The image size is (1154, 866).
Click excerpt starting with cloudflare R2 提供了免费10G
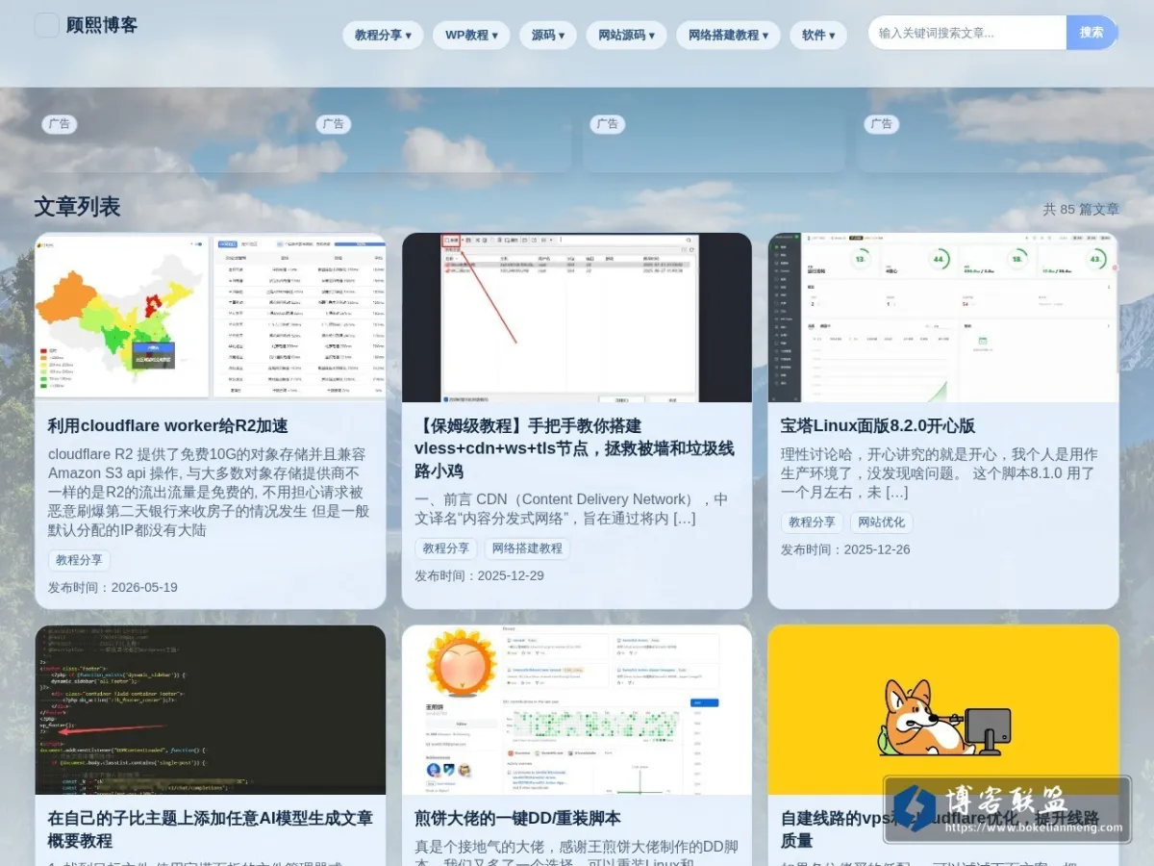(209, 492)
